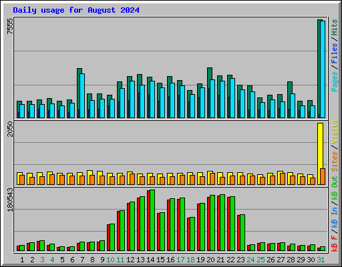Click the hits bar for day 28
The height and width of the screenshot is (267, 342).
click(289, 99)
